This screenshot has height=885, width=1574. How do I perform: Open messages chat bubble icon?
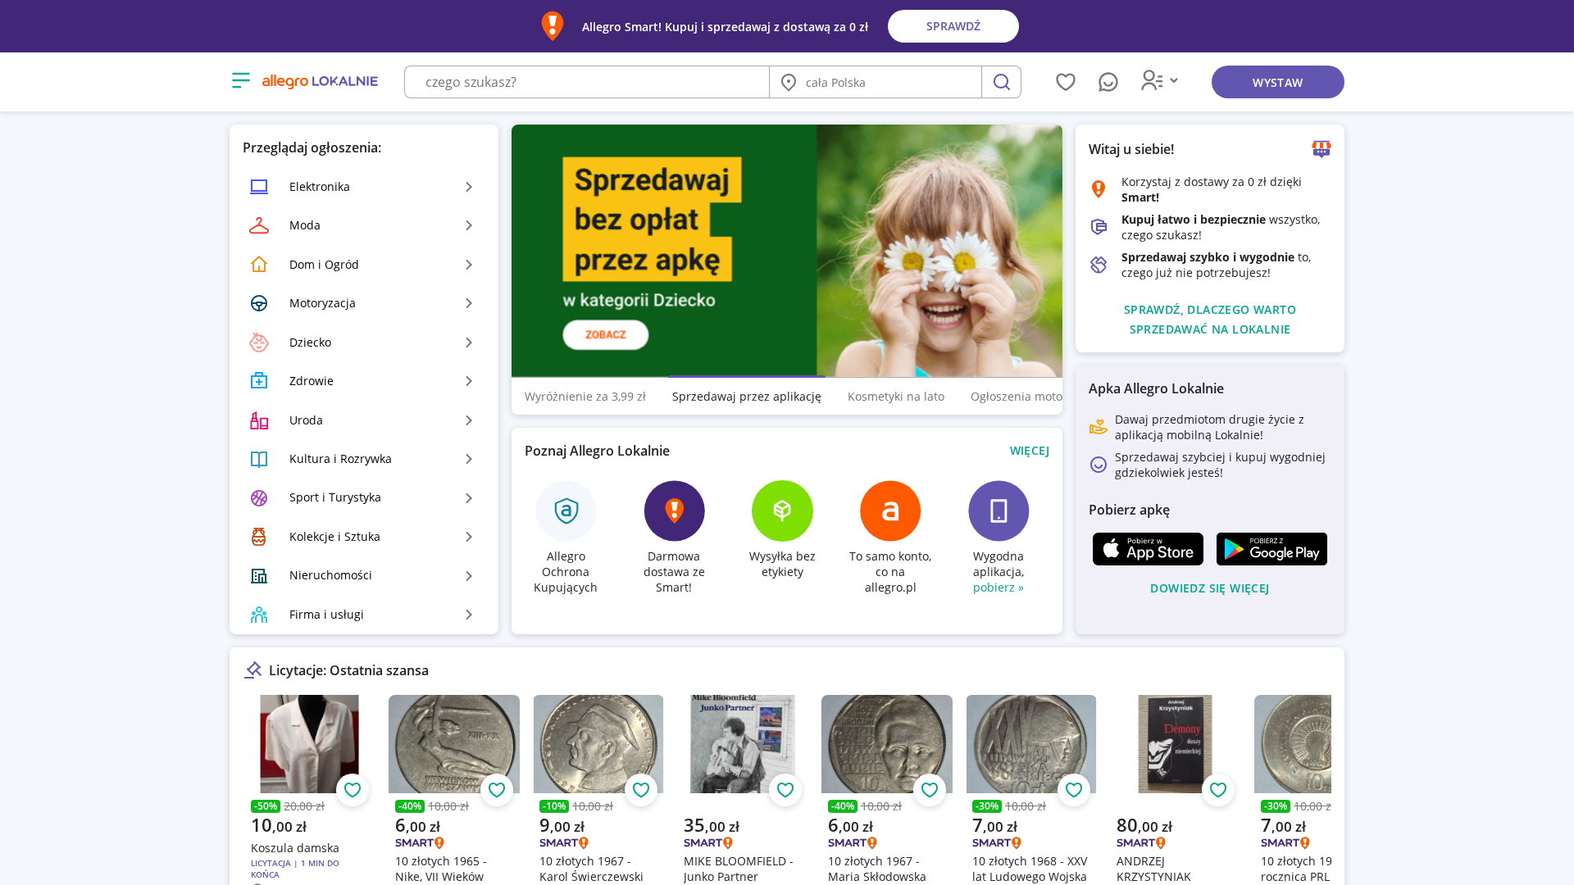1108,82
